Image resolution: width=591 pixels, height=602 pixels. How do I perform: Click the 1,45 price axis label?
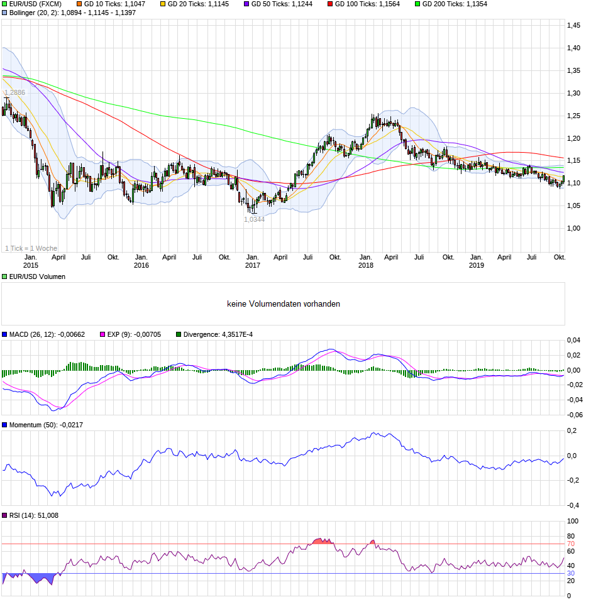(x=574, y=25)
